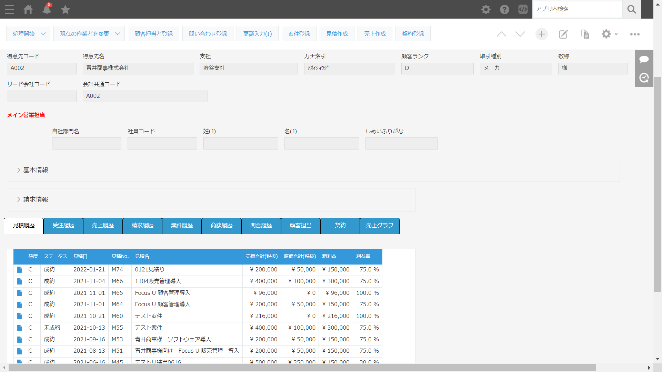Open the comments speech bubble panel

point(644,59)
